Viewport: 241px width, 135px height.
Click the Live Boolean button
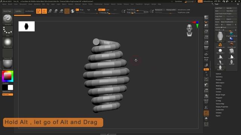tap(29, 11)
